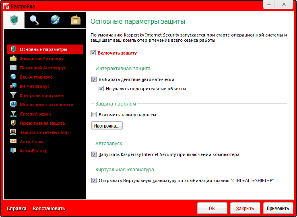Click the computer icon for Защита от сетевых атак

[13, 132]
